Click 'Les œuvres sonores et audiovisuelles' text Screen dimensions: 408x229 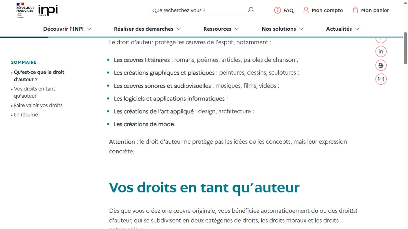(x=162, y=86)
